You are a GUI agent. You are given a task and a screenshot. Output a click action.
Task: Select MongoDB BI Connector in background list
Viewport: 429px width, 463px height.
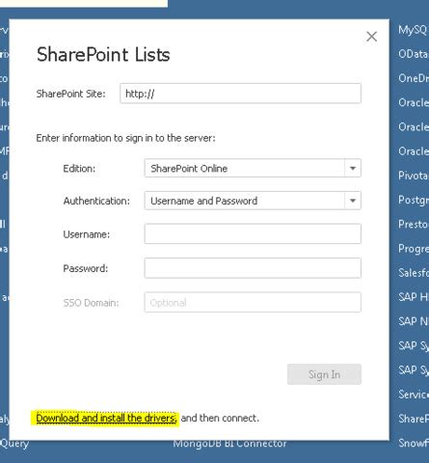click(x=229, y=444)
